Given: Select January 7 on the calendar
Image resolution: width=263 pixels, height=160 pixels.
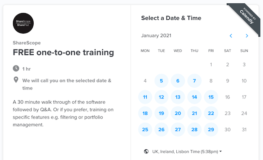Looking at the screenshot, I should pyautogui.click(x=194, y=81).
